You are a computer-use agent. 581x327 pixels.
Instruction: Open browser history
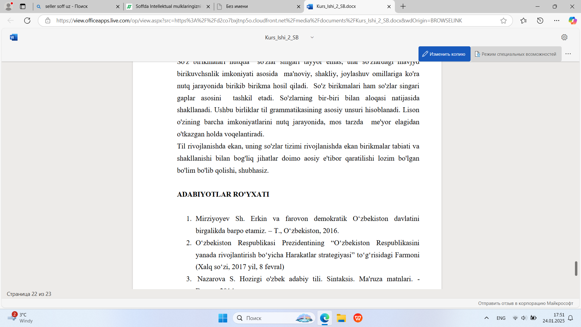click(540, 21)
